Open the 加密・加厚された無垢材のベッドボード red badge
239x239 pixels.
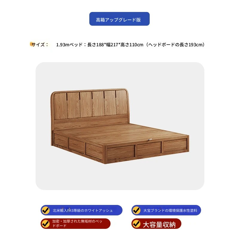pos(76,223)
